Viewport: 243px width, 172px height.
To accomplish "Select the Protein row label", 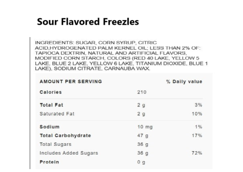I will (x=49, y=162).
